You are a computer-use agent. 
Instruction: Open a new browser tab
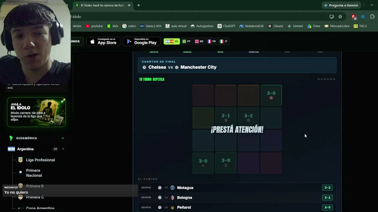(139, 5)
